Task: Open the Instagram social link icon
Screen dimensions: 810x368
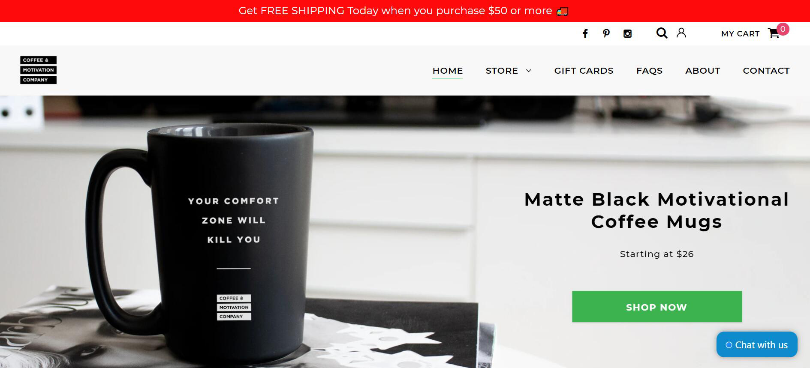Action: pos(627,33)
